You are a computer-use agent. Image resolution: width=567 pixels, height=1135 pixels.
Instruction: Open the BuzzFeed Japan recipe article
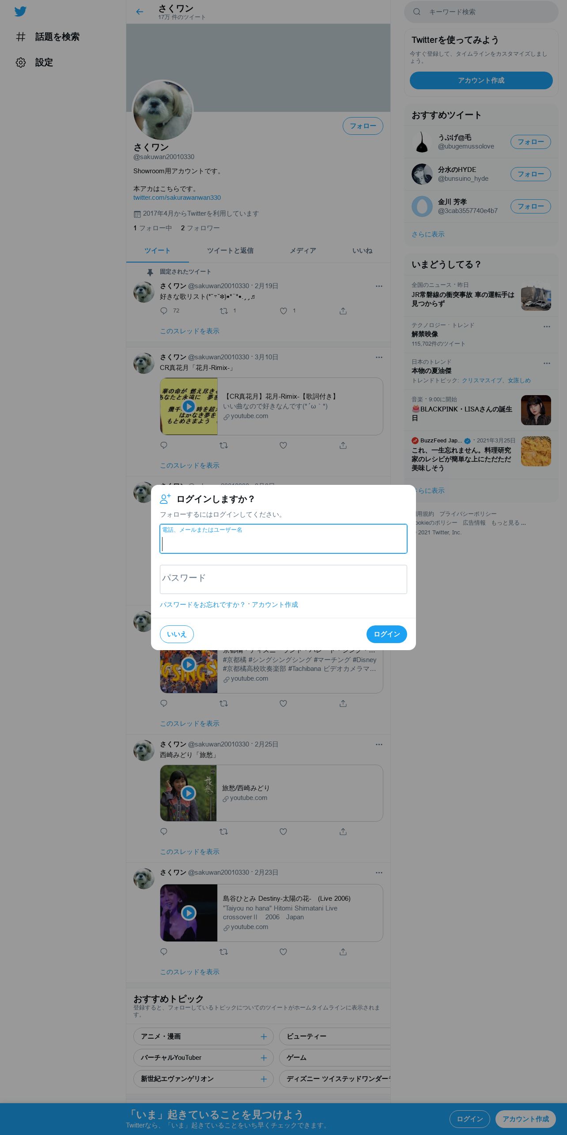tap(481, 454)
